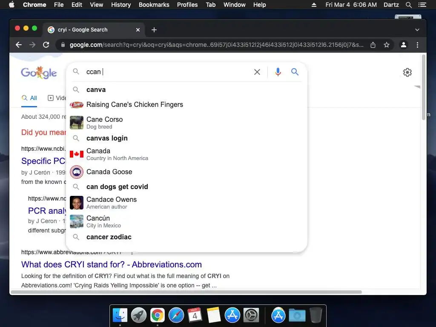Screen dimensions: 436x327
Task: Choose 'Raising Cane's Chicken Fingers' suggestion
Action: (x=186, y=105)
